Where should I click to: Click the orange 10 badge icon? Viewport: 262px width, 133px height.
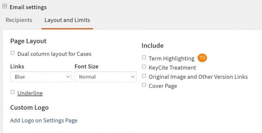tap(202, 58)
